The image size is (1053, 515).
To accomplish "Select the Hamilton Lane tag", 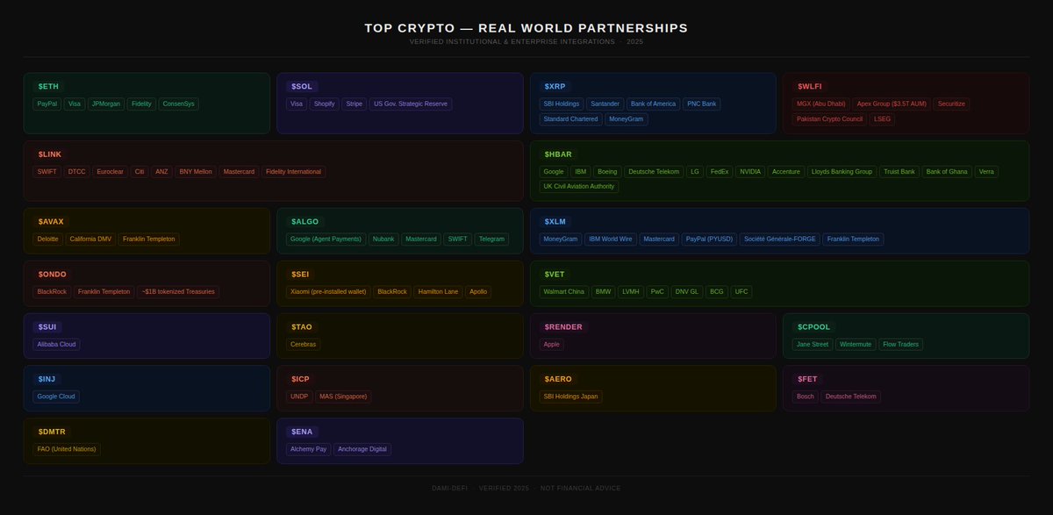I will [x=438, y=291].
